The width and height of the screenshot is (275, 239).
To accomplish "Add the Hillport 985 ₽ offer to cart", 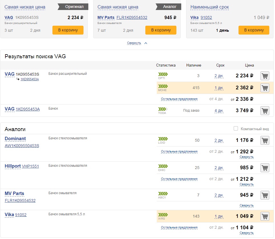I will (x=265, y=168).
